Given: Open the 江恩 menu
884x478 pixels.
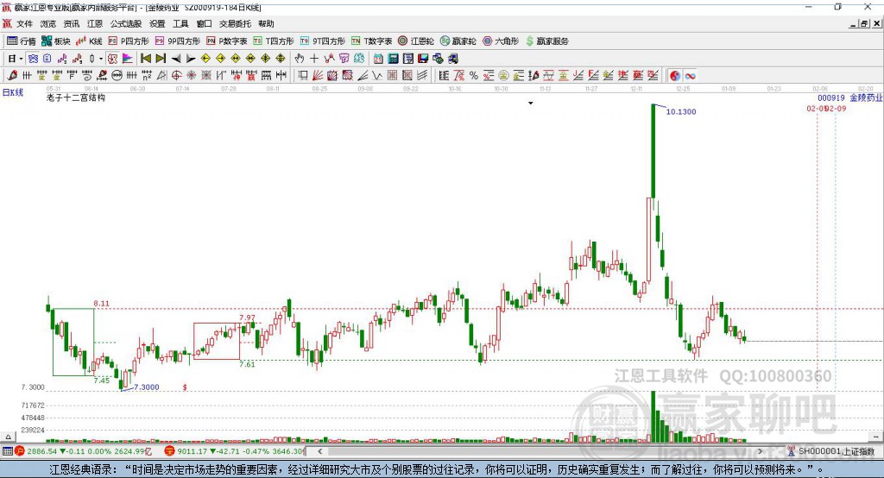Looking at the screenshot, I should click(x=95, y=23).
